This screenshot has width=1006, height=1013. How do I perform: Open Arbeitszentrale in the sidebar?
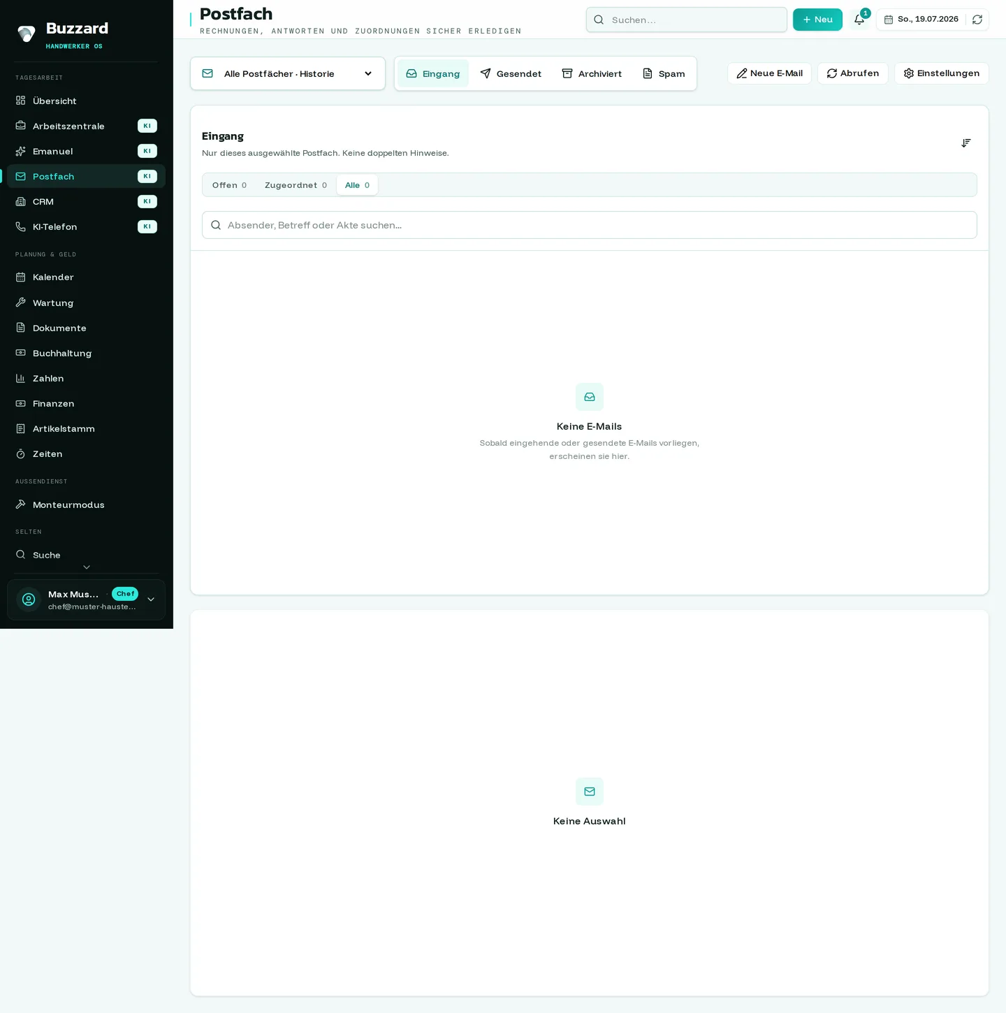click(86, 126)
